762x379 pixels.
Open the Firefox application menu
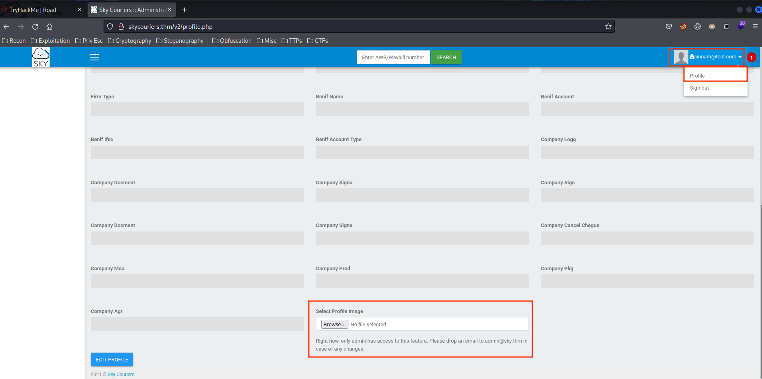point(755,27)
